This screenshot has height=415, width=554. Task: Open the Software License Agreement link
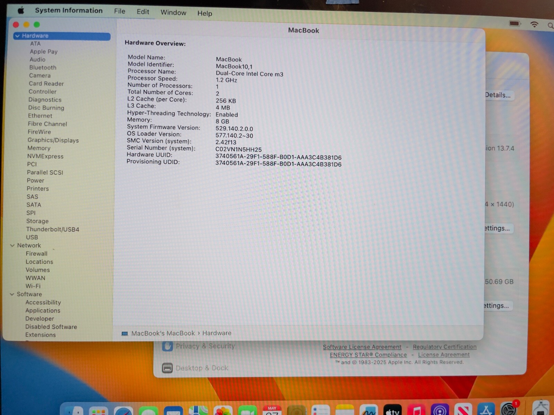[362, 347]
